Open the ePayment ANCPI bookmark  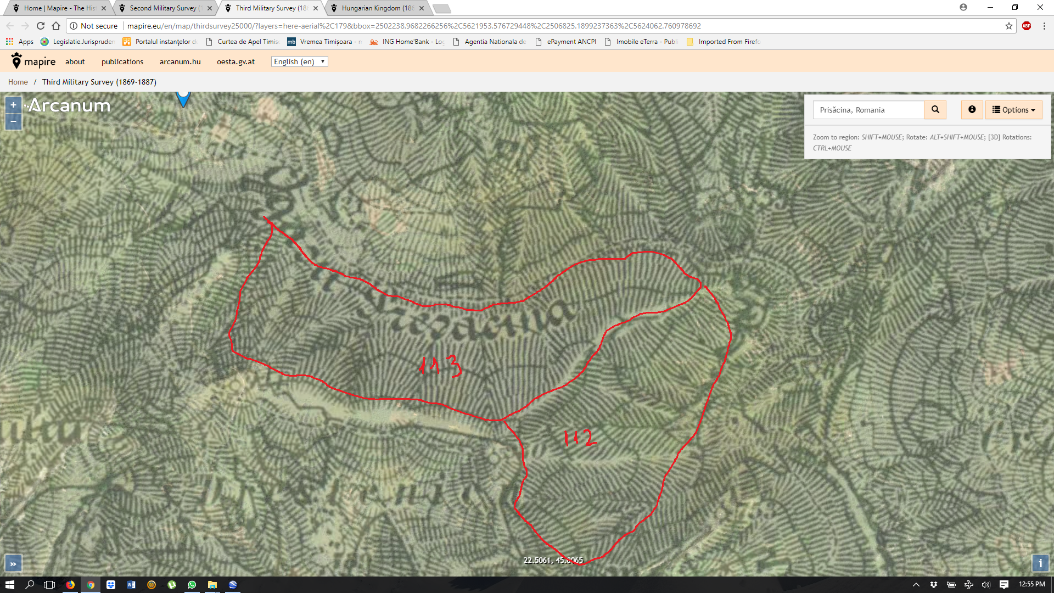tap(565, 42)
